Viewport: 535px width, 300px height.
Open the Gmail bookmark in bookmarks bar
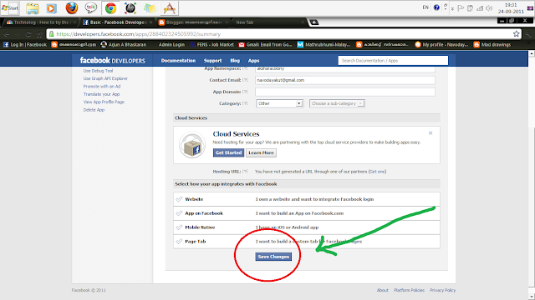coord(265,44)
